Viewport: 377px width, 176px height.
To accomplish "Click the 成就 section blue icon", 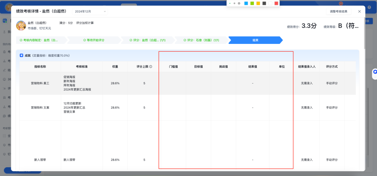I will coord(22,55).
